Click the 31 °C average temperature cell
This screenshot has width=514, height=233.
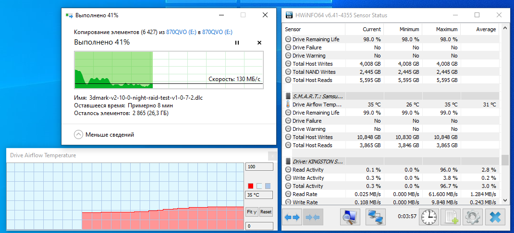point(479,105)
